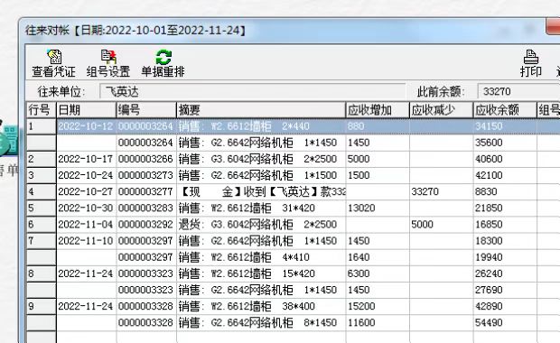
Task: Click date cell 2022-10-12
Action: (86, 126)
